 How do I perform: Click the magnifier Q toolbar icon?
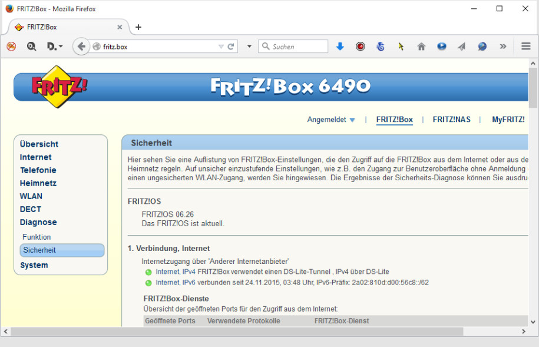tap(31, 46)
